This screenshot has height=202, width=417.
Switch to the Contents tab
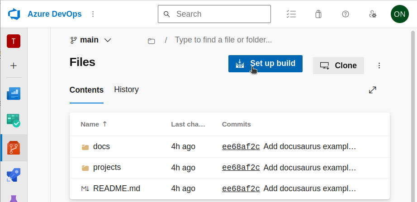86,90
